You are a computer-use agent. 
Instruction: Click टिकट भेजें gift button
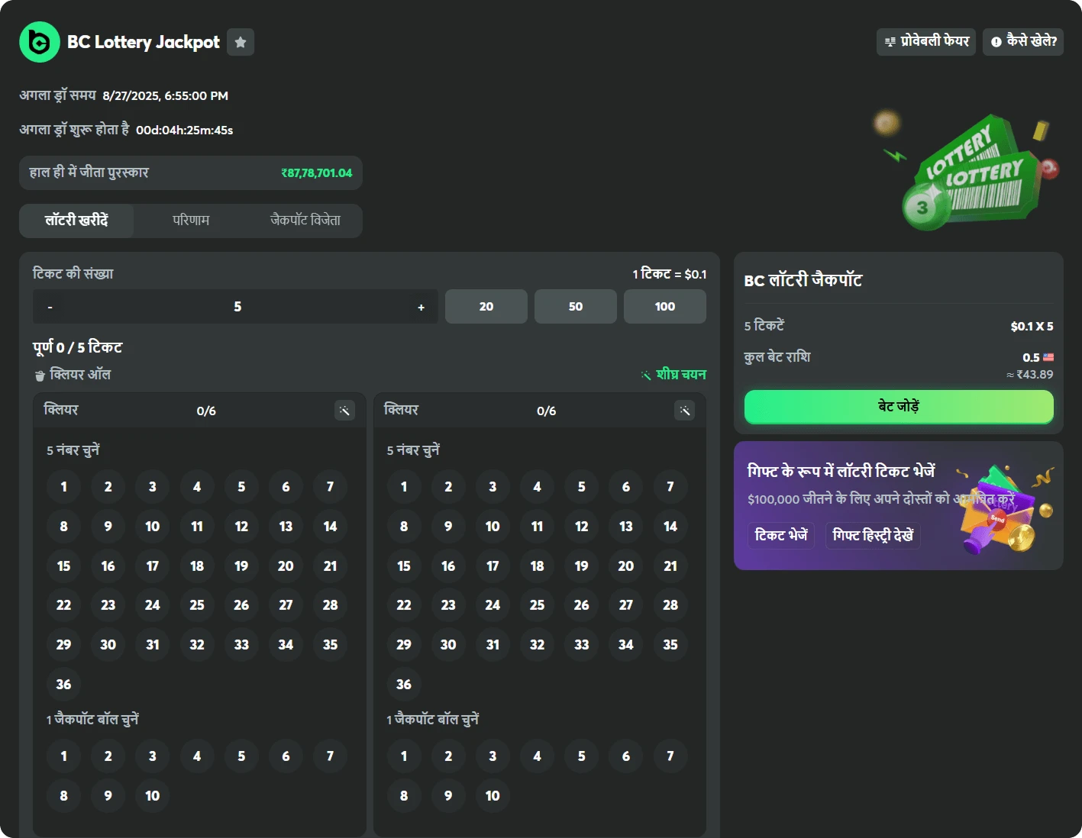[x=780, y=535]
